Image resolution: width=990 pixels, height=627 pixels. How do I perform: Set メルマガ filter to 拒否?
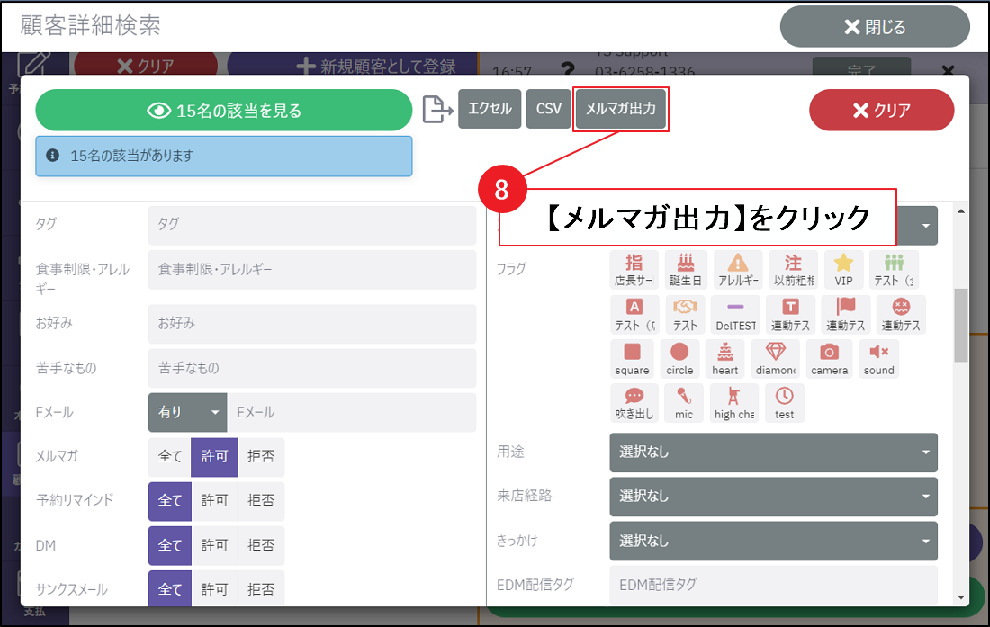pos(261,457)
